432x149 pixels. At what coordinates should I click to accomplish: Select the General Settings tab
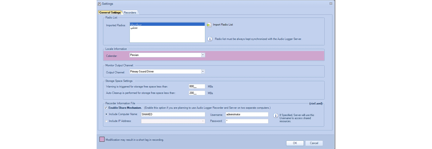pyautogui.click(x=110, y=13)
